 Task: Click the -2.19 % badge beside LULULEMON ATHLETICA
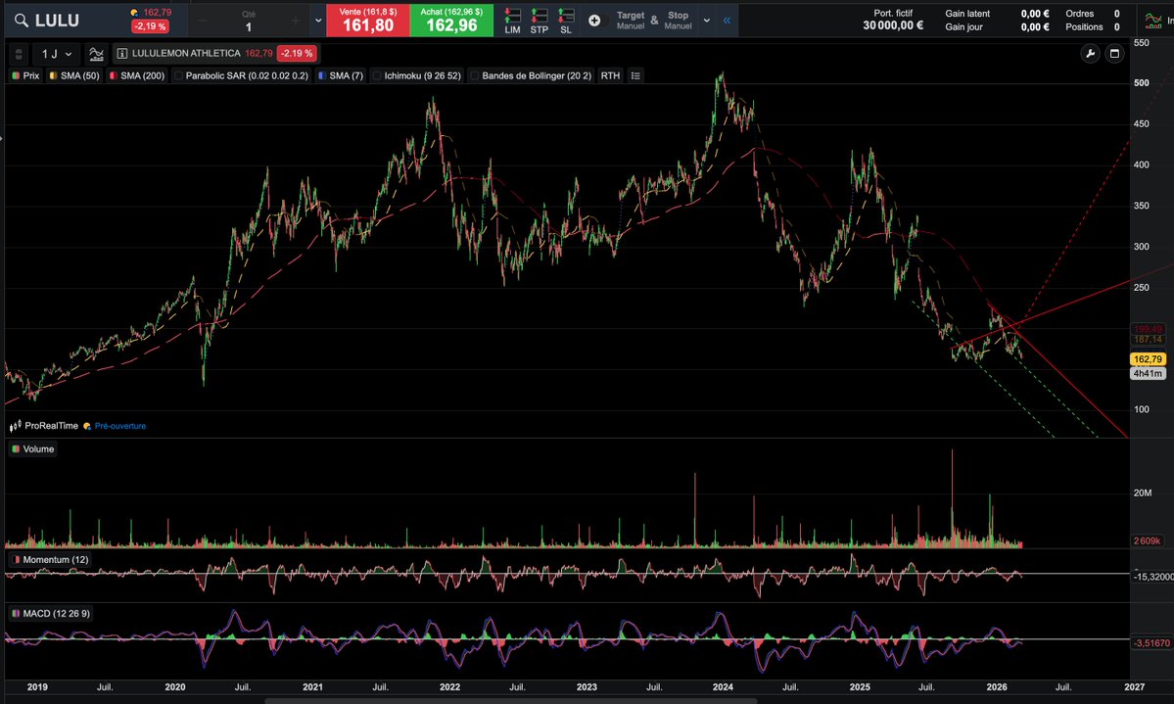(297, 53)
